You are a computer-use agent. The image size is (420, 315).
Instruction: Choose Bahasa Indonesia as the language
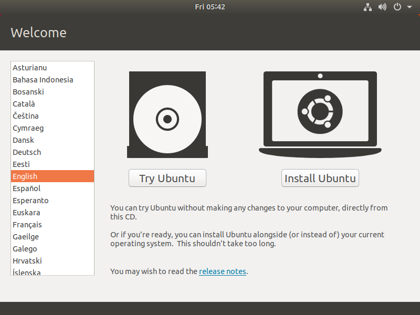(x=43, y=80)
